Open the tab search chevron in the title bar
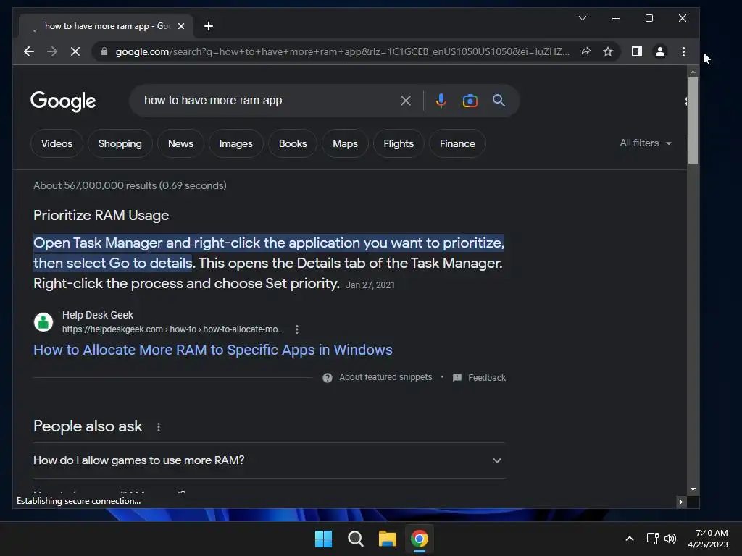Screen dimensions: 742x556 [x=583, y=18]
